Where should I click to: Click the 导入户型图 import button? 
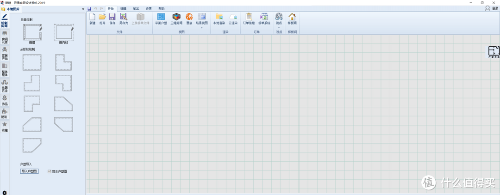point(29,171)
